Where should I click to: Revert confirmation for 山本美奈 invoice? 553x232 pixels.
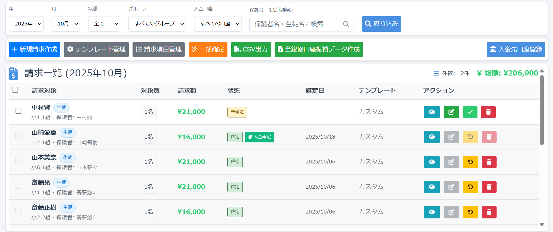(x=470, y=162)
